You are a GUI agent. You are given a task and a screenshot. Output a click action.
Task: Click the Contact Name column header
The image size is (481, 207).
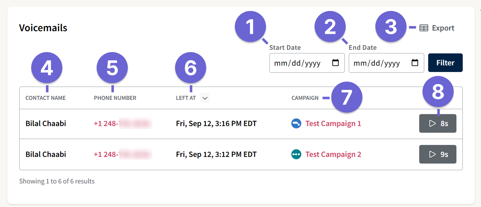pyautogui.click(x=46, y=98)
